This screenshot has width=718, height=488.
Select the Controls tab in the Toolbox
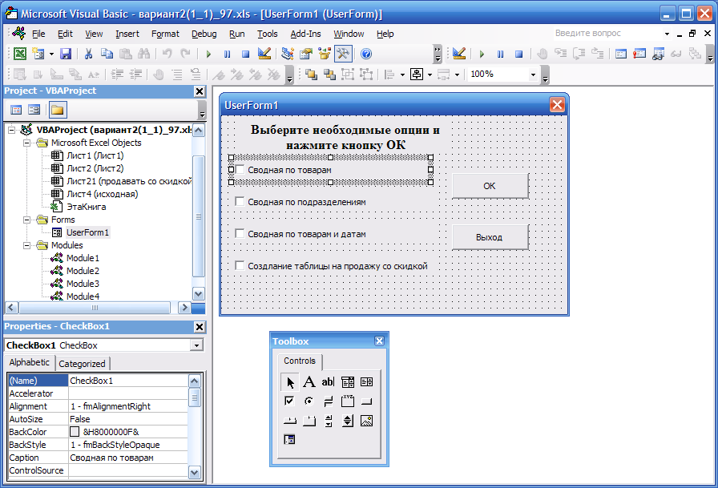click(x=300, y=361)
